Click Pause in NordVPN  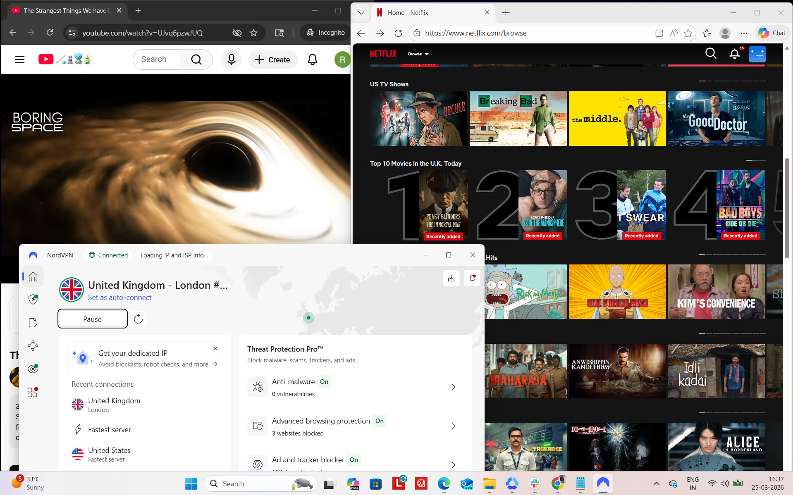(92, 319)
